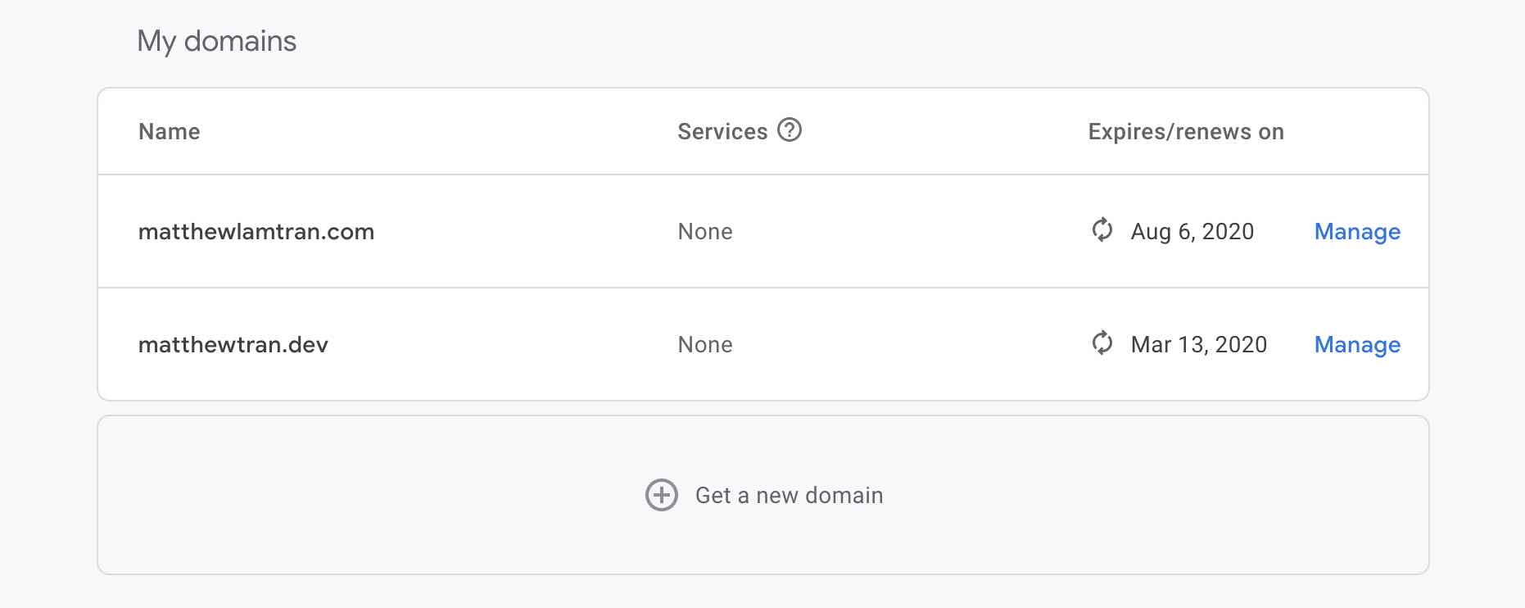
Task: Click 'None' services value for matthewlamtran.com
Action: click(x=704, y=232)
